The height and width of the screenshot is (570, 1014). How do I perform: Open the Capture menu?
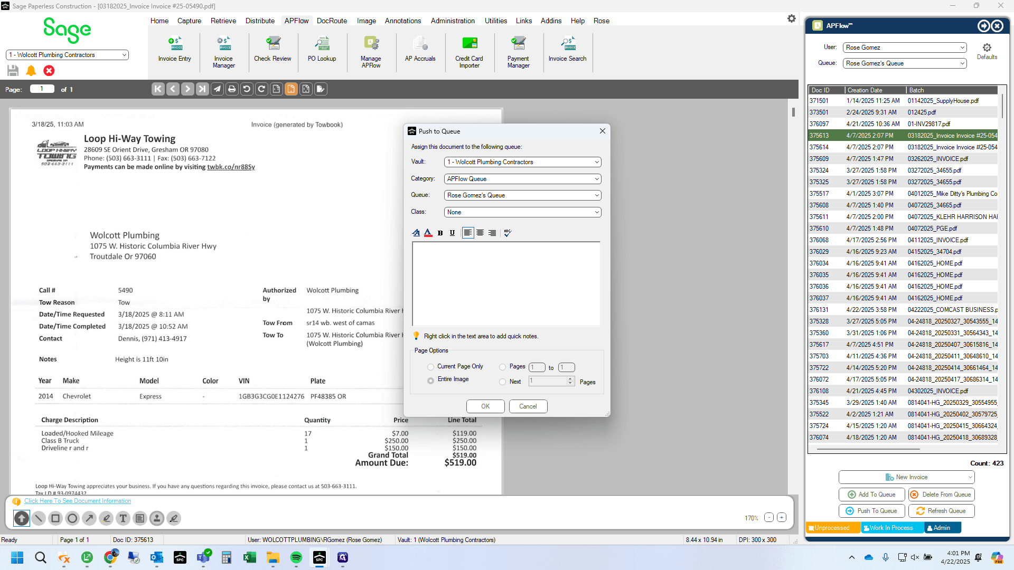189,21
